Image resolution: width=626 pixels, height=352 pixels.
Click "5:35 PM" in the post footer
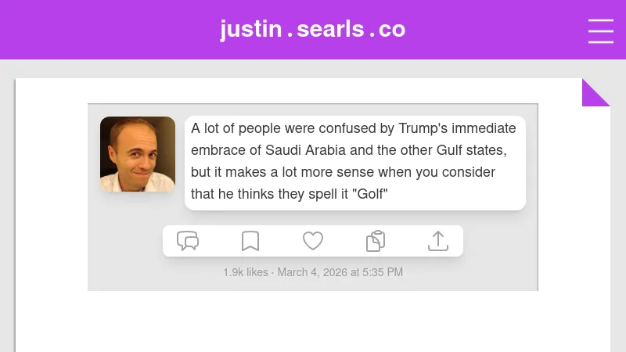(x=383, y=272)
